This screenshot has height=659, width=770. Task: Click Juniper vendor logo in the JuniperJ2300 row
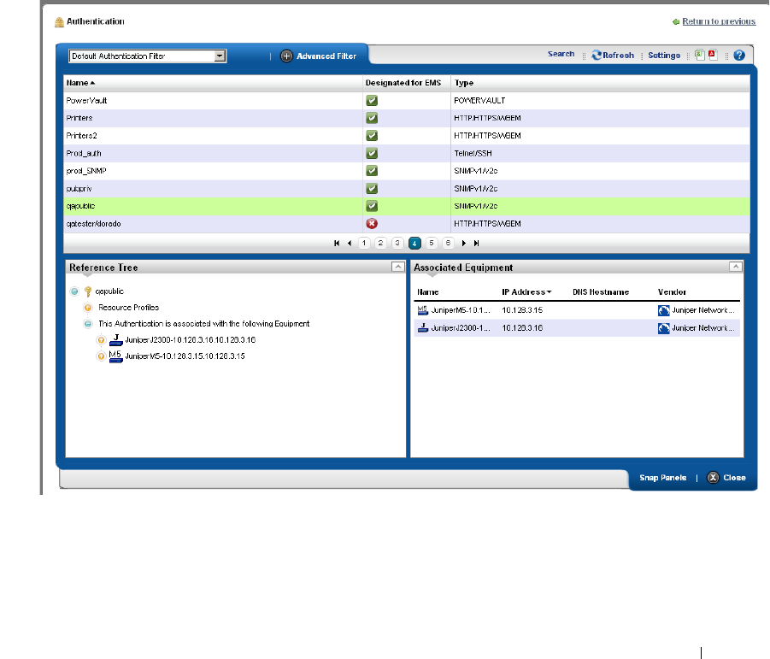(663, 328)
